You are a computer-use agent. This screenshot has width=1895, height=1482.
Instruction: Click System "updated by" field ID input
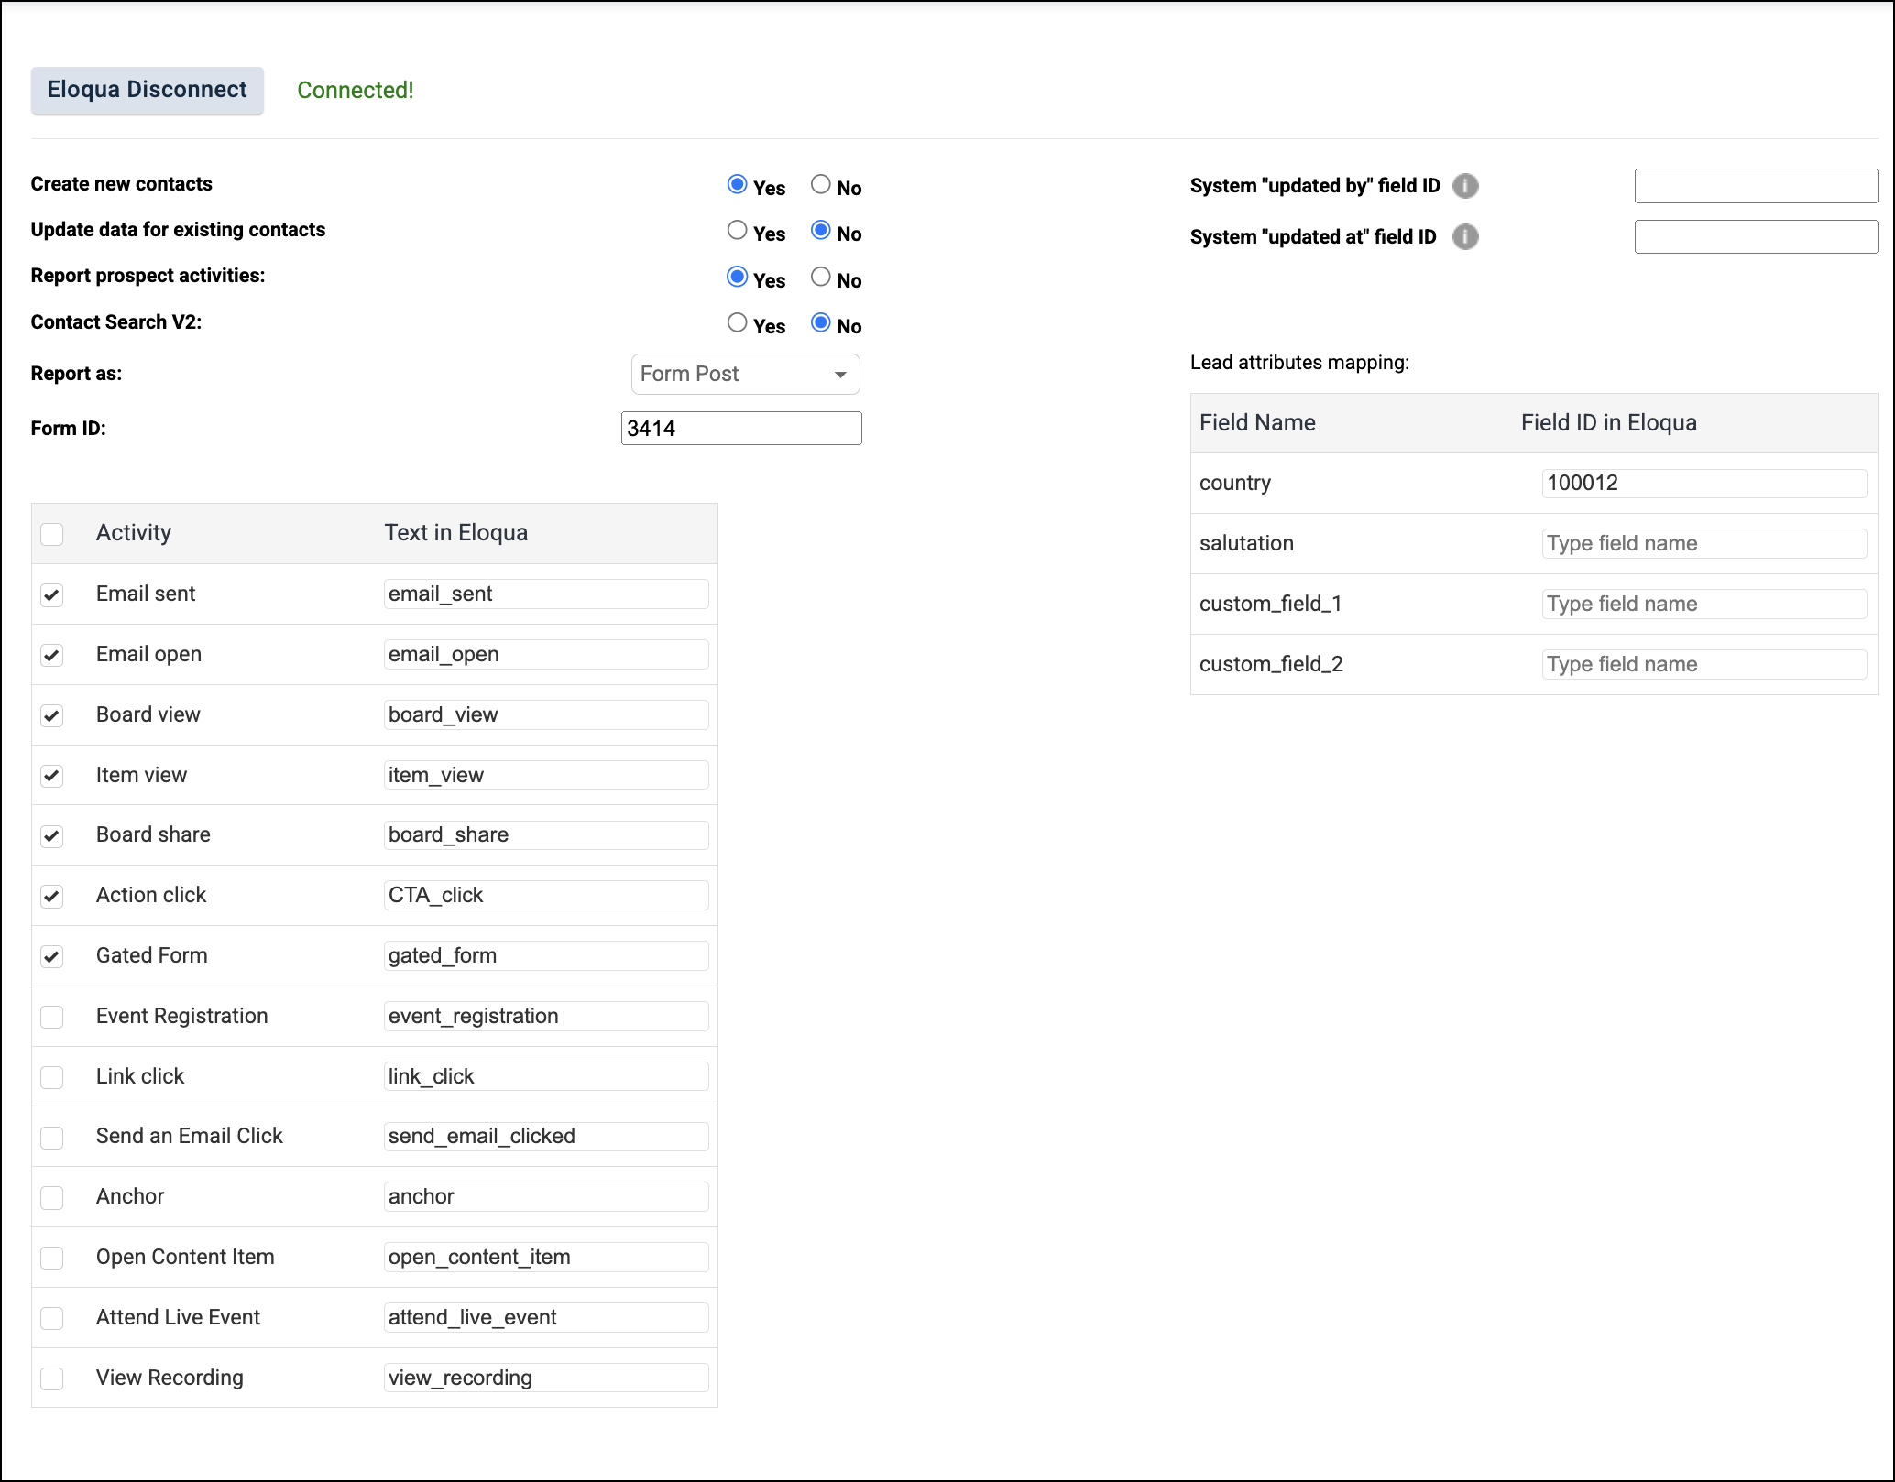(1755, 186)
